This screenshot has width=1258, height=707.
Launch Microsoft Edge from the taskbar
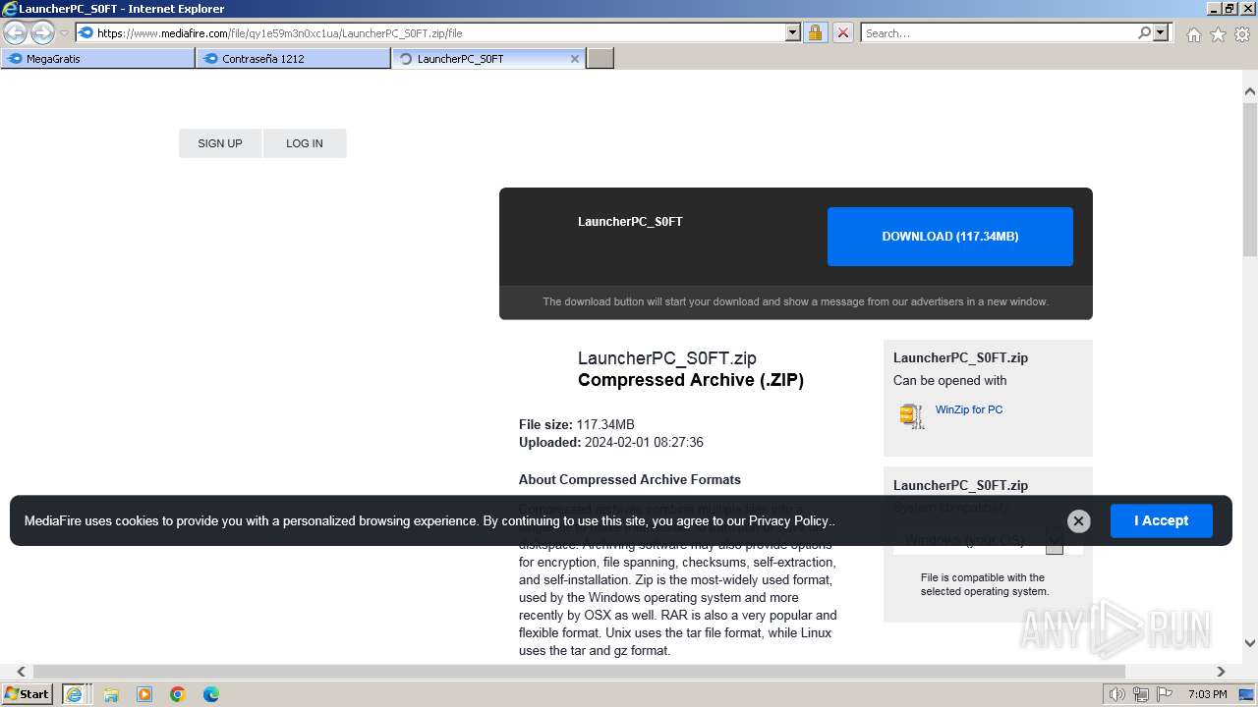[211, 694]
